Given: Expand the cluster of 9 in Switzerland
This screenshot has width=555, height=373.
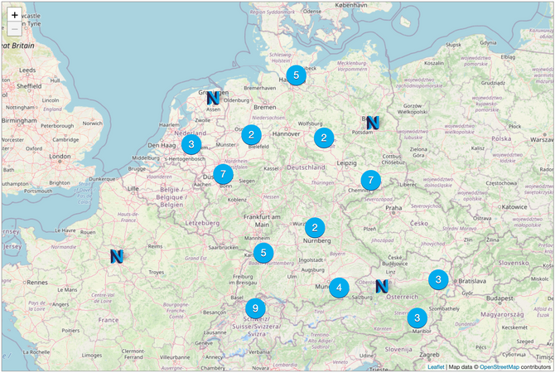Looking at the screenshot, I should click(x=256, y=309).
